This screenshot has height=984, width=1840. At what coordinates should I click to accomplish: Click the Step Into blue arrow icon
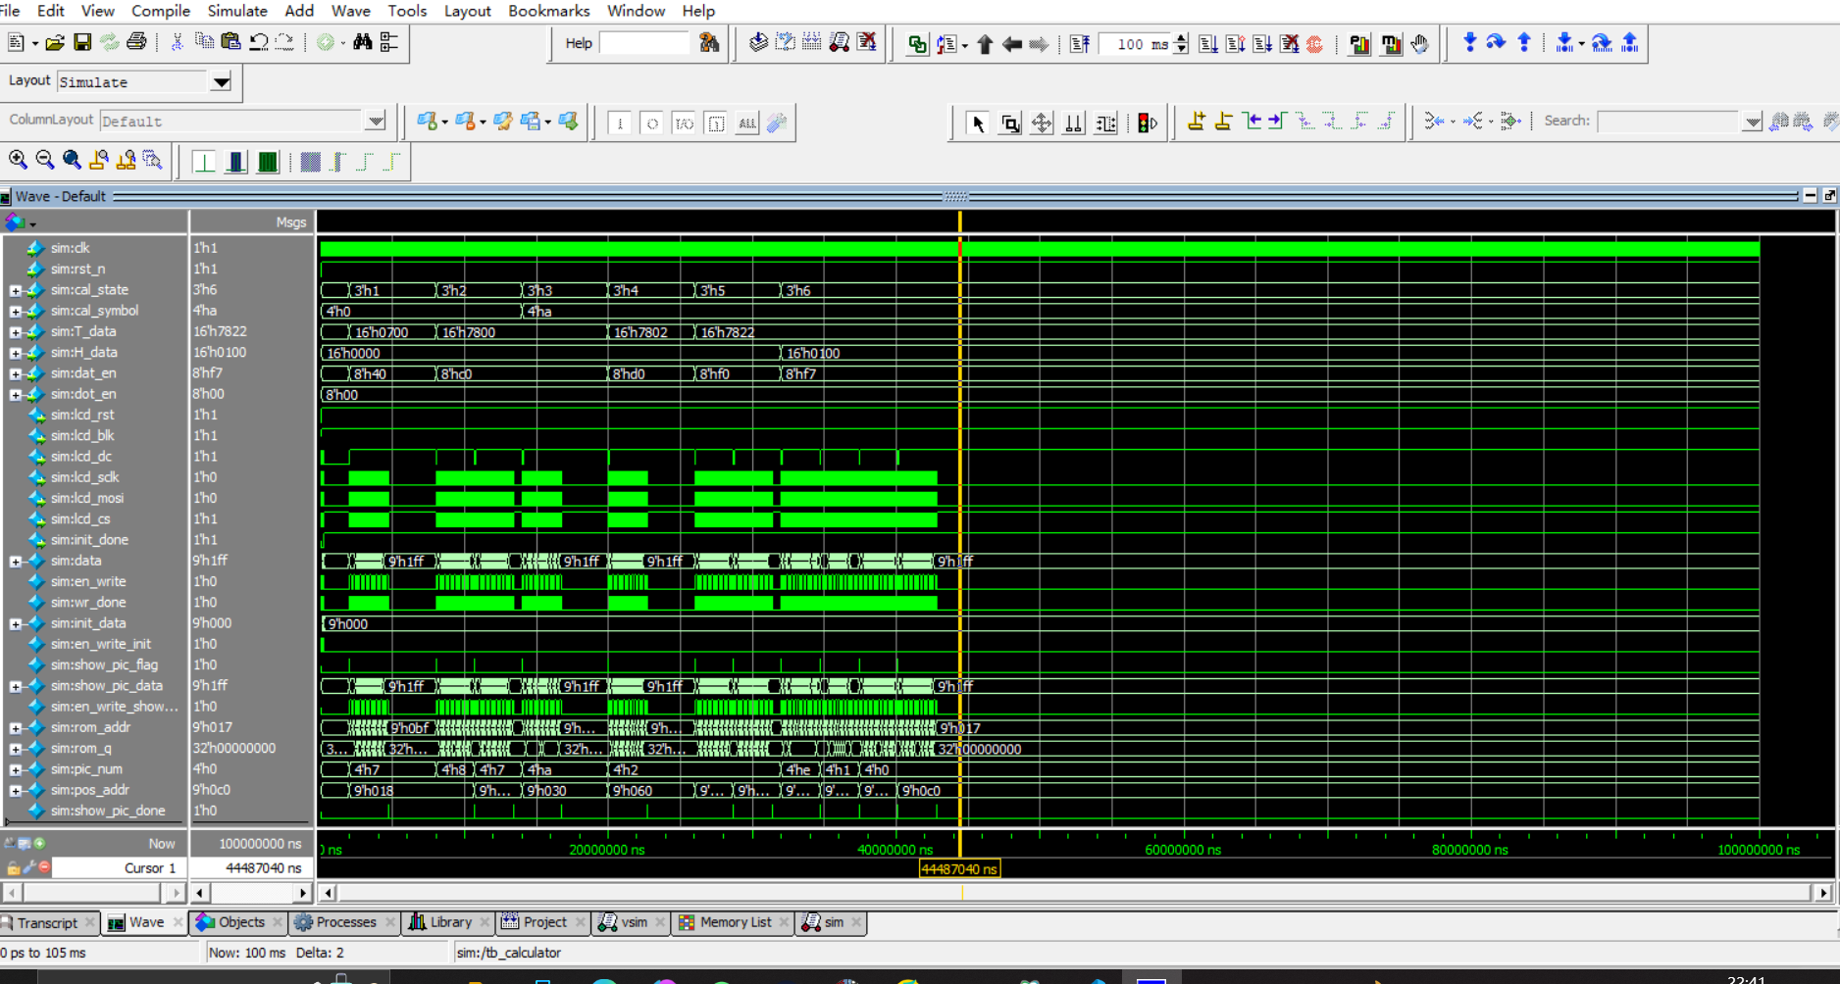click(1469, 43)
